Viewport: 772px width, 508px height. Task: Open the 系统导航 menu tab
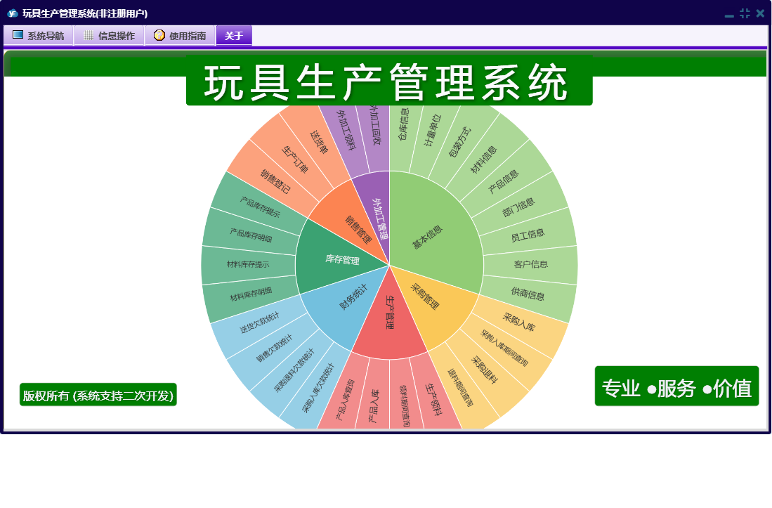point(39,35)
